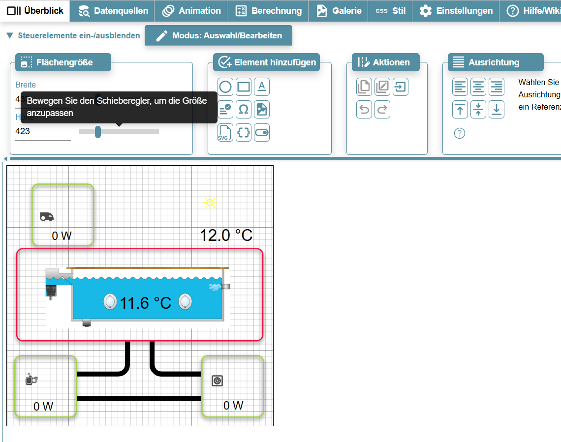Collapse the panel with the small left arrow

(x=5, y=159)
